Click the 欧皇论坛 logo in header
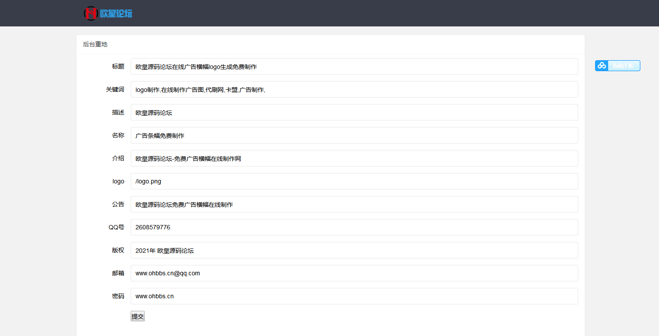Screen dimensions: 659x336 (108, 13)
